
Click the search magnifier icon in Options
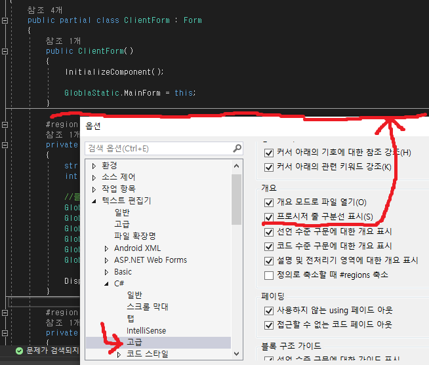click(x=237, y=149)
